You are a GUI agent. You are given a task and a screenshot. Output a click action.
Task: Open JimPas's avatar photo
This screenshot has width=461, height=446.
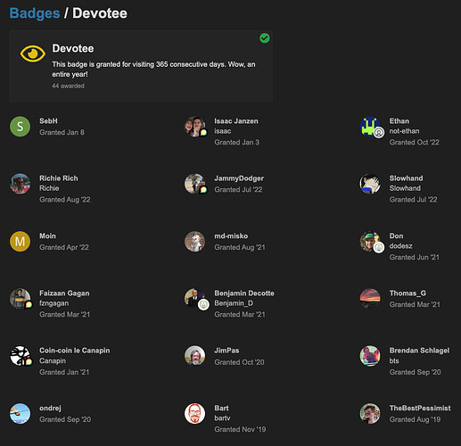(x=195, y=356)
